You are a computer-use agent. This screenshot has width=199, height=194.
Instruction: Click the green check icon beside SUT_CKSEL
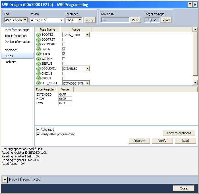[x=38, y=83]
